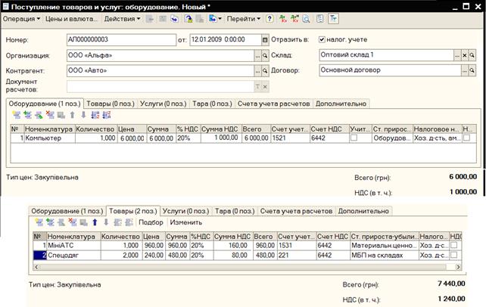Viewport: 486px width, 307px height.
Task: Expand the Действия dropdown menu
Action: point(121,18)
